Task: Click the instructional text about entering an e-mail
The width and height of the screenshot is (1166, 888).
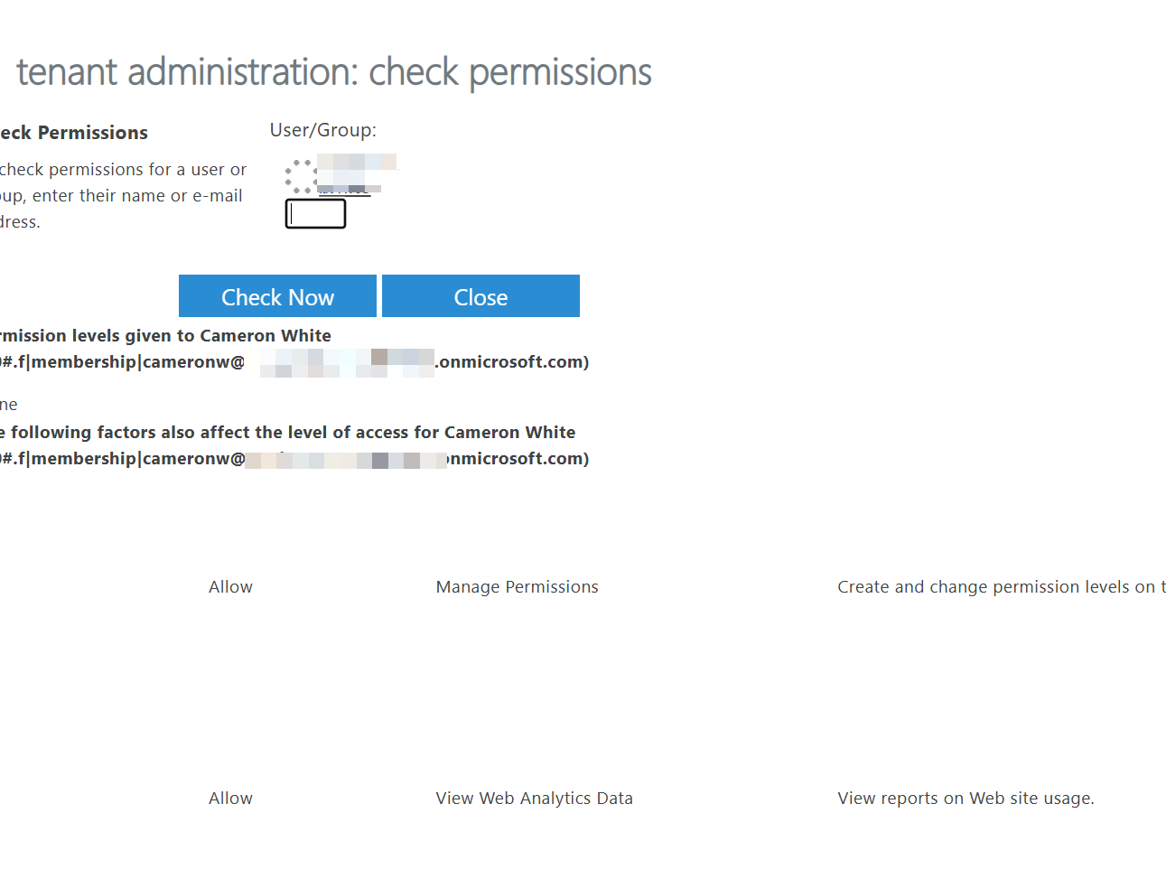Action: pos(123,194)
